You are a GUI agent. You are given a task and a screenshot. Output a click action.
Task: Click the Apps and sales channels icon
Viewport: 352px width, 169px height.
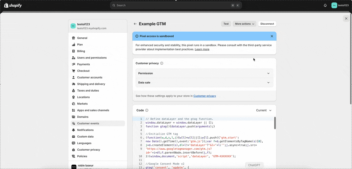(73, 110)
